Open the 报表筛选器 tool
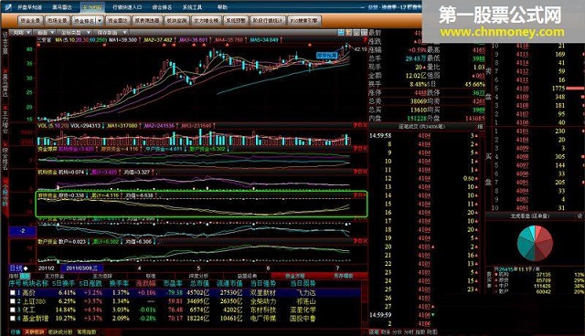 147,21
